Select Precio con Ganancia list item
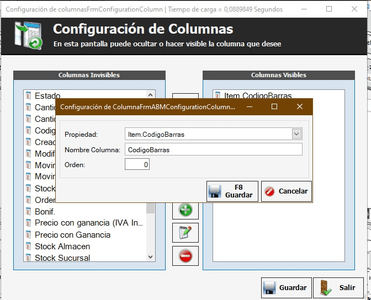The image size is (371, 300). coord(72,234)
